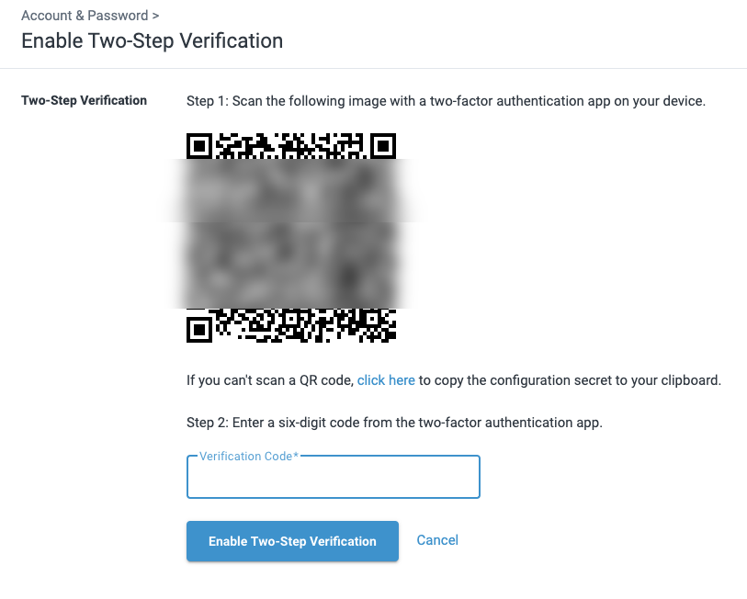
Task: Click the QR code top-left finder square
Action: click(x=199, y=146)
